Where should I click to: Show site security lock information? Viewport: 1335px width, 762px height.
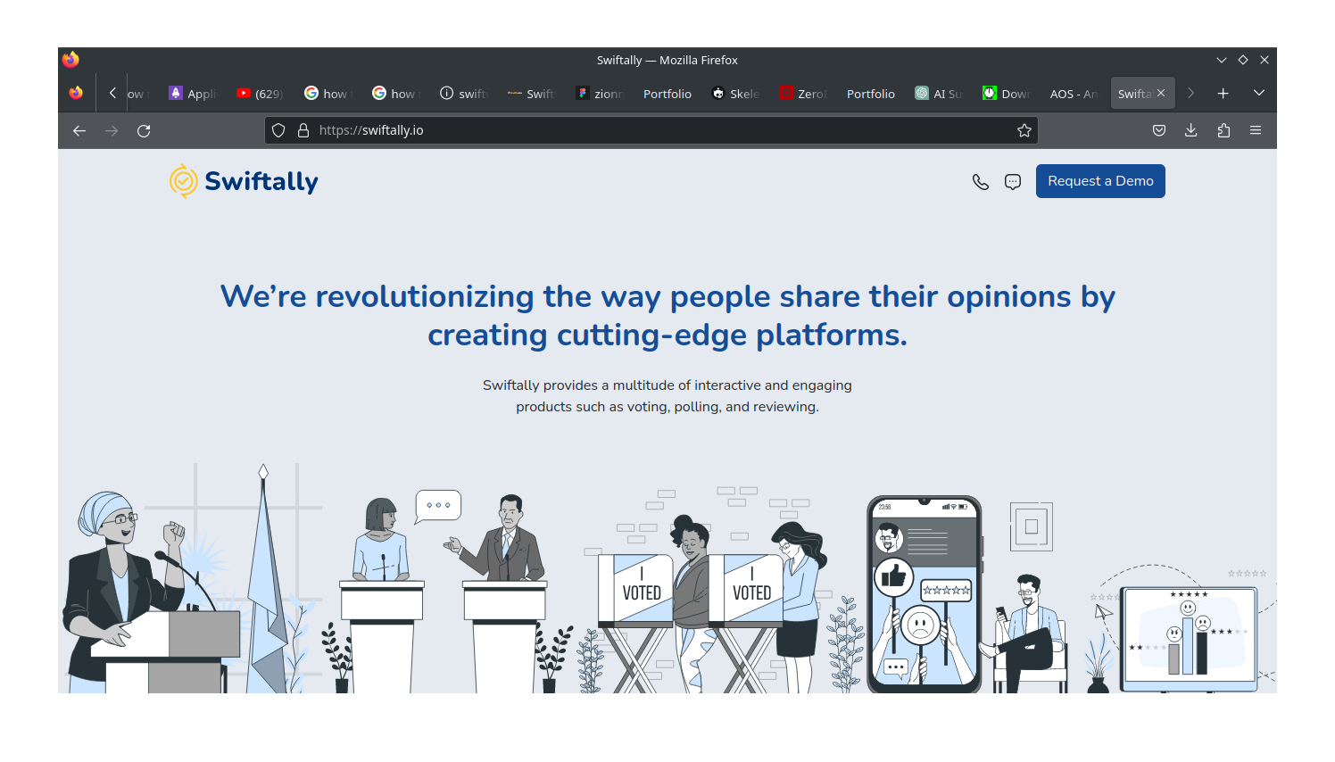[303, 130]
